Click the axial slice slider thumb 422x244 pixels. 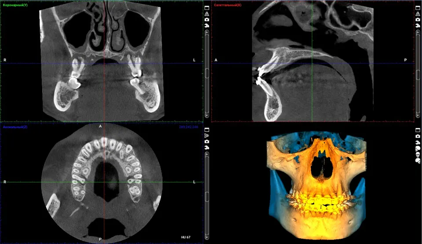coord(207,197)
